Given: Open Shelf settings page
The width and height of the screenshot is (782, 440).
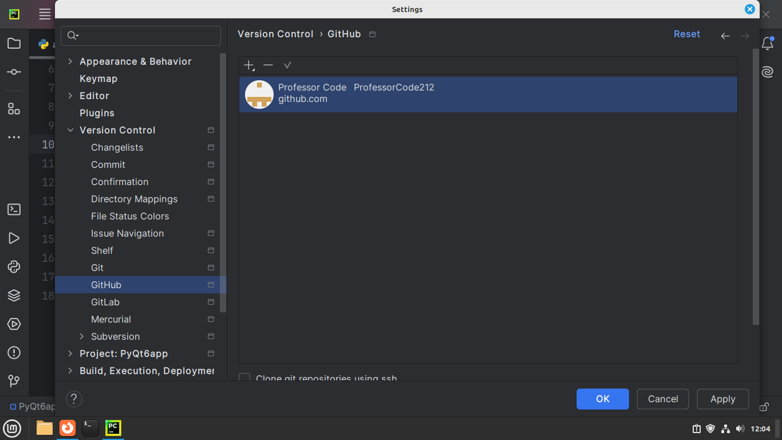Looking at the screenshot, I should [102, 250].
